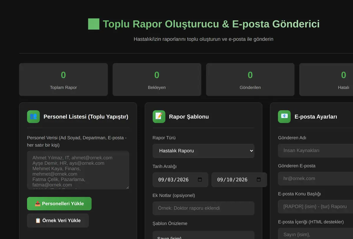This screenshot has width=353, height=239.
Task: Focus the Personel Verisi text area
Action: (78, 170)
